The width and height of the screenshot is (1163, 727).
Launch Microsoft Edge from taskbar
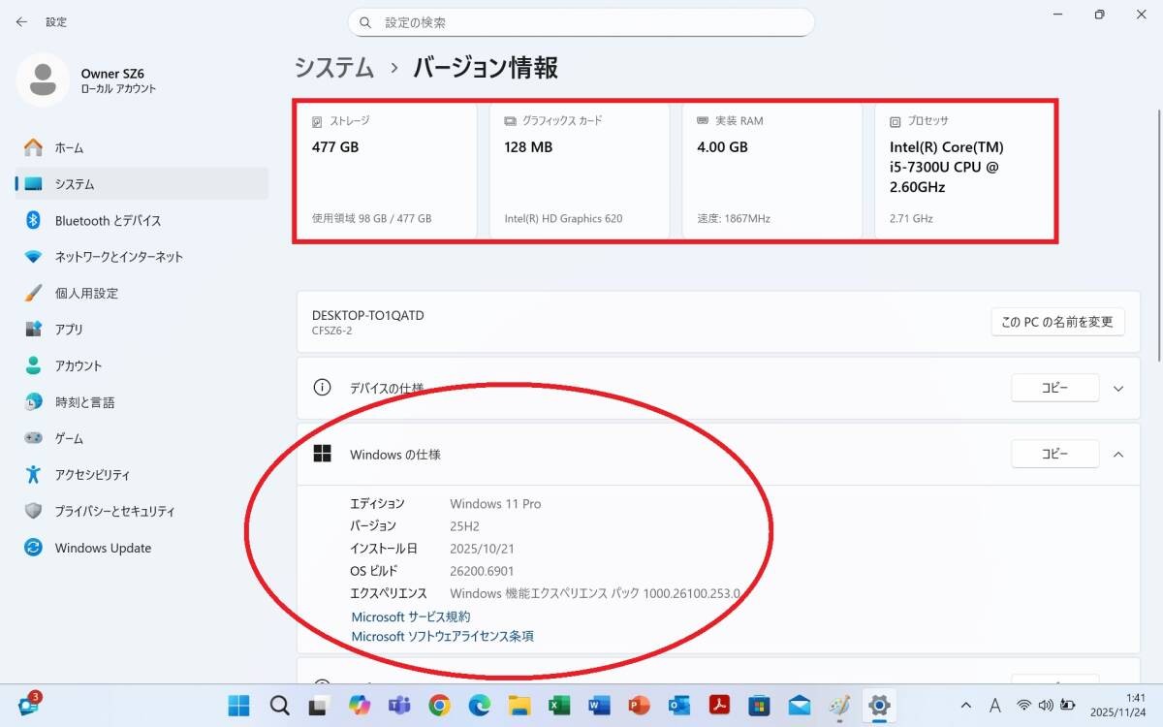[x=479, y=705]
